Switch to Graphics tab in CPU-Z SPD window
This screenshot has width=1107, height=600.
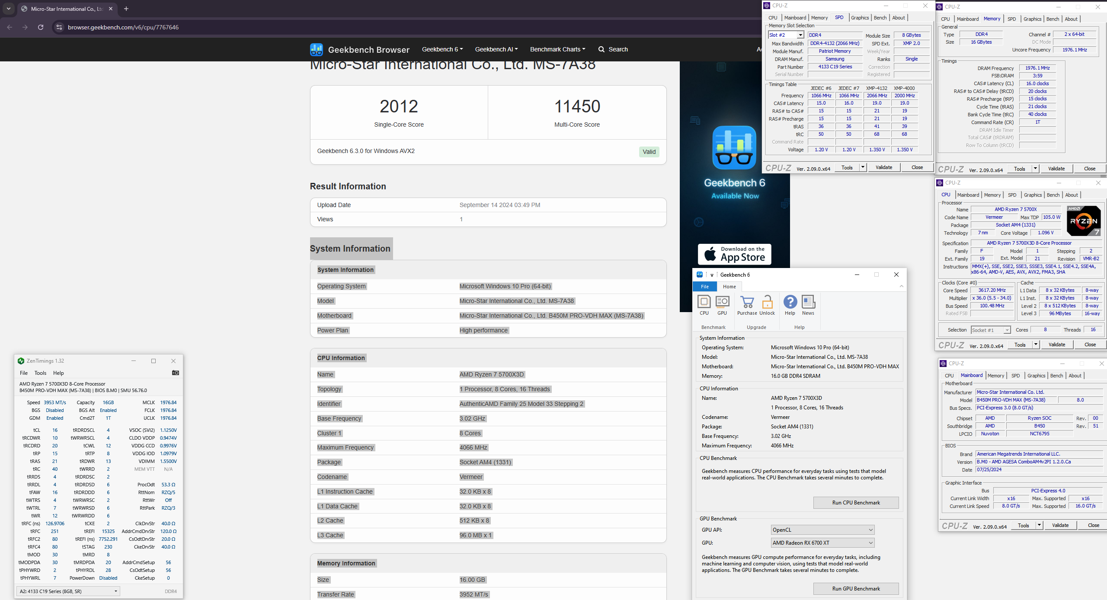[860, 18]
